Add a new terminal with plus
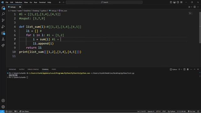This screenshot has width=201, height=113. [x=179, y=69]
